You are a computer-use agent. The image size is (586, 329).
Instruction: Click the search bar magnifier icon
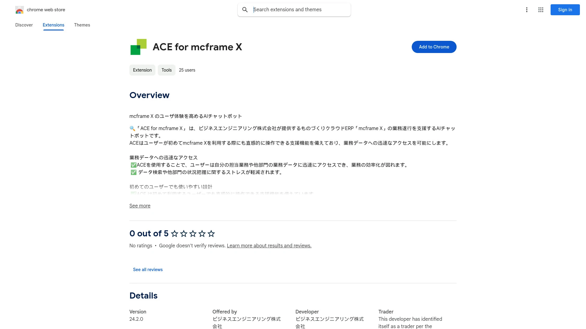[245, 10]
